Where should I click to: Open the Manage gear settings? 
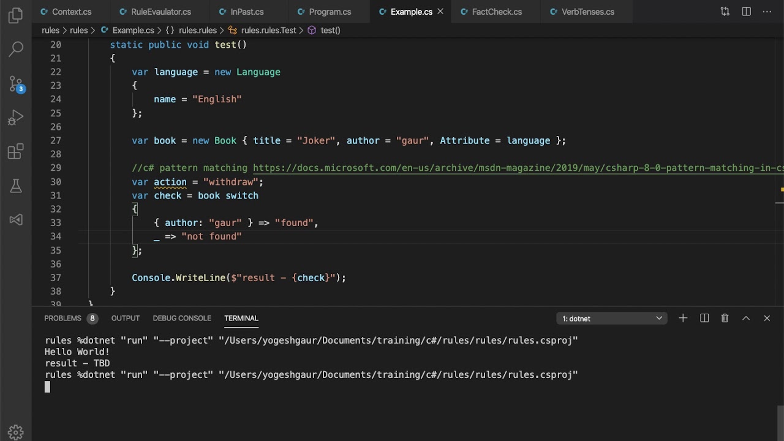pos(16,432)
